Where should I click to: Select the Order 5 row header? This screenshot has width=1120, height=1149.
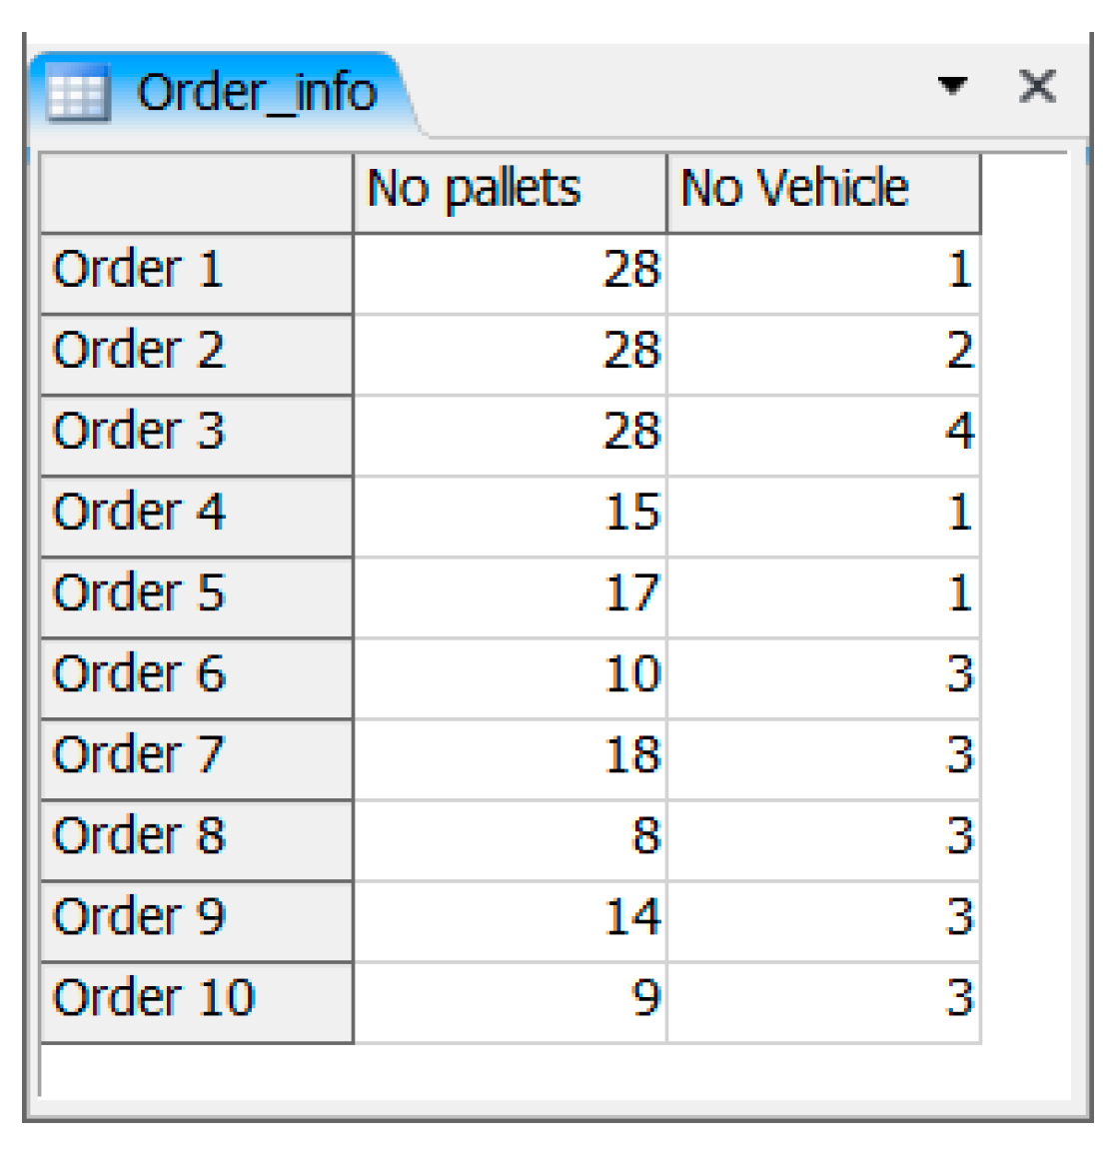[x=197, y=596]
